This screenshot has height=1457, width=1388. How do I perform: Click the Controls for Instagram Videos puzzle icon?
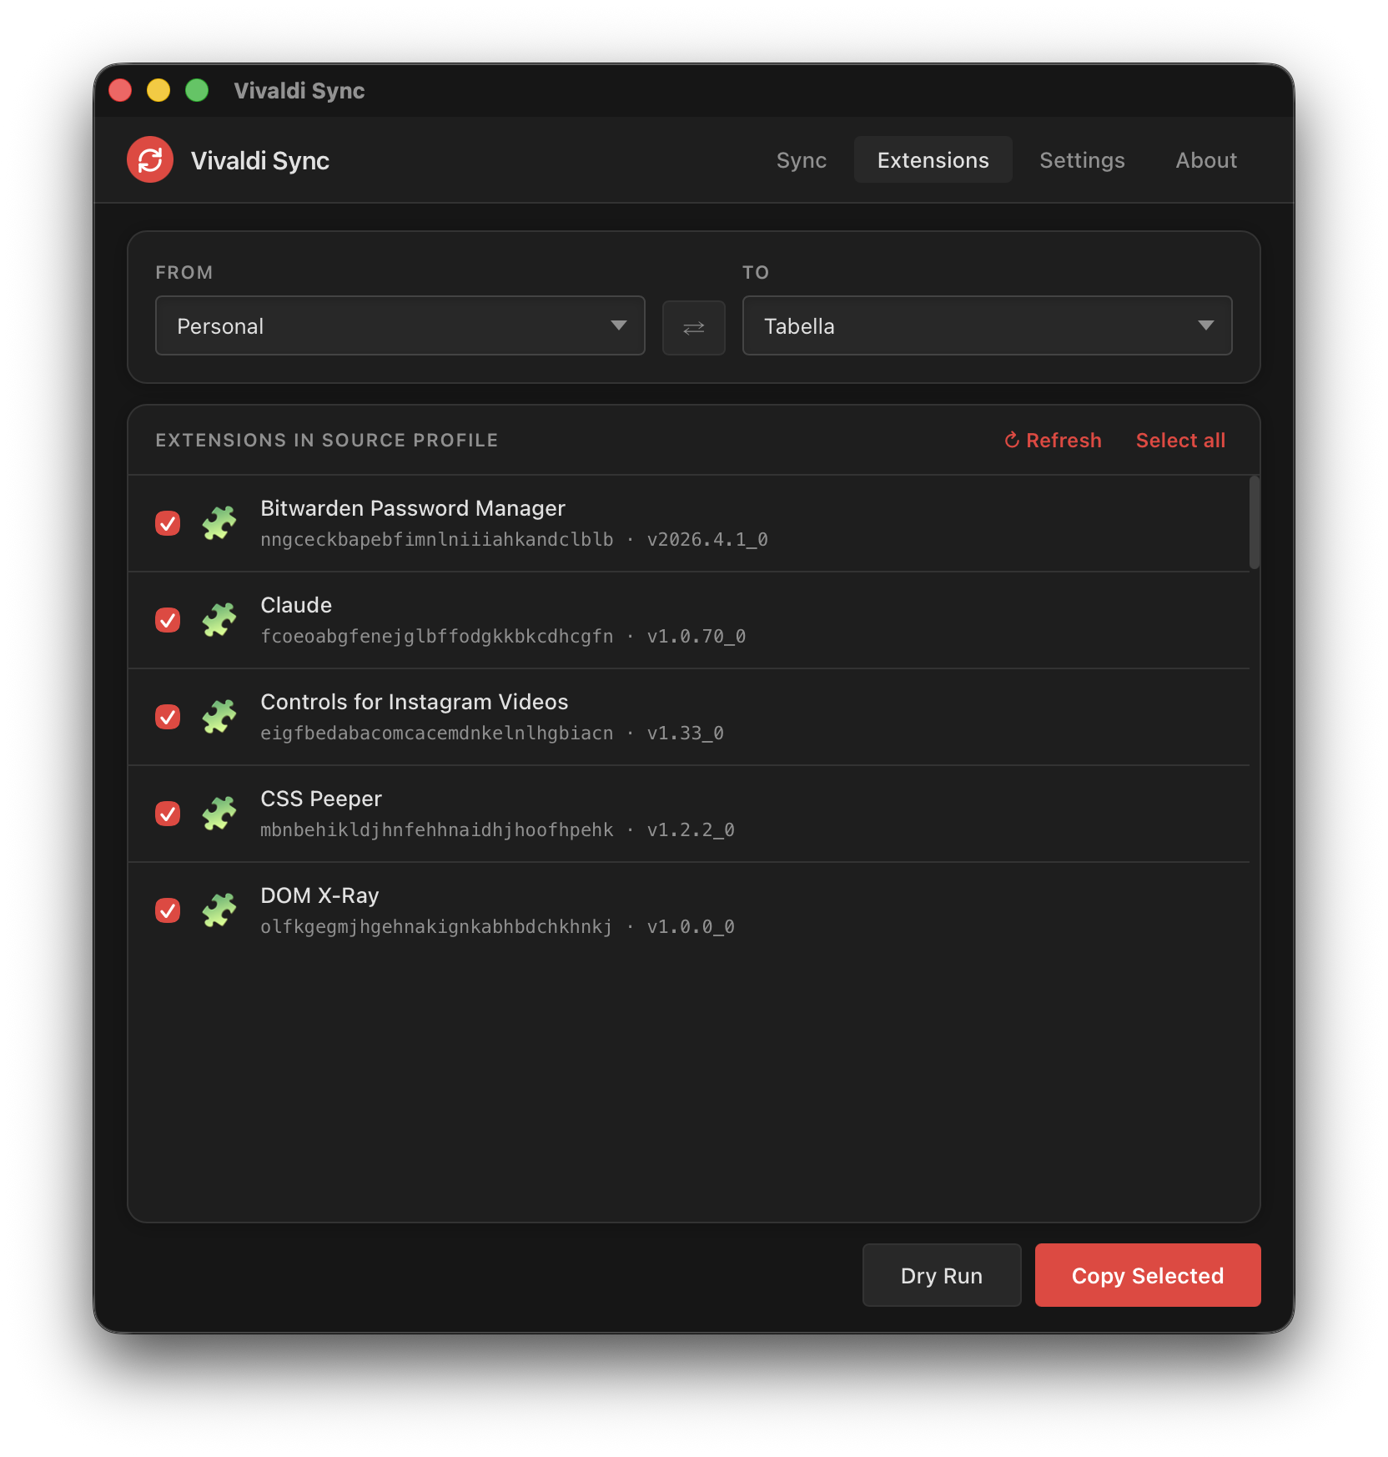click(219, 717)
